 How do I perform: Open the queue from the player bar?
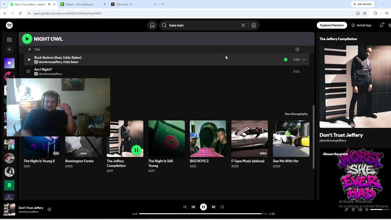(x=353, y=210)
